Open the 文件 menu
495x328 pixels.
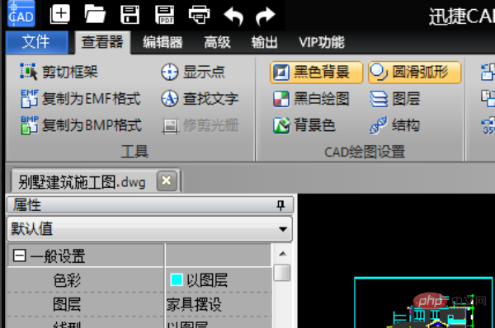37,42
